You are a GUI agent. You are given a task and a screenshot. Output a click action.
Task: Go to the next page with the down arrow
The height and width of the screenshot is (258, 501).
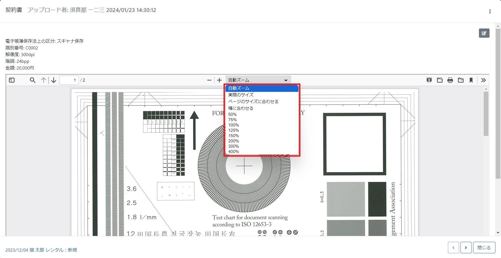[x=53, y=80]
